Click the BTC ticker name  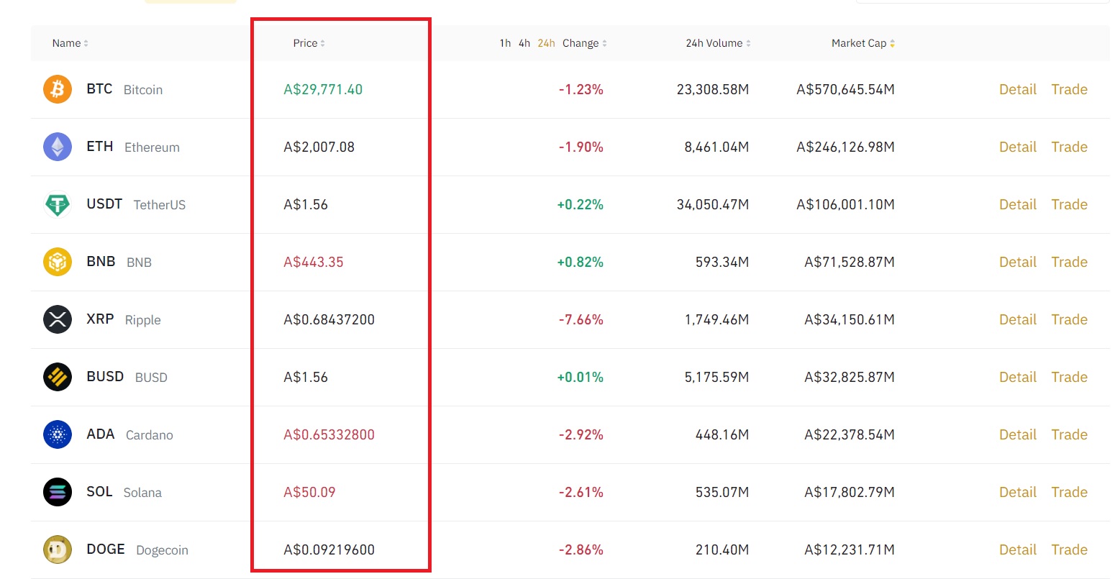coord(99,88)
